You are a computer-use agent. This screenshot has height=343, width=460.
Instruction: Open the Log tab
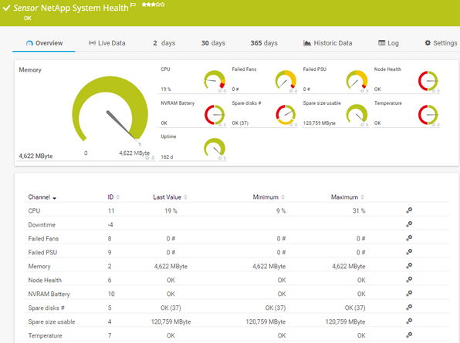click(x=388, y=43)
